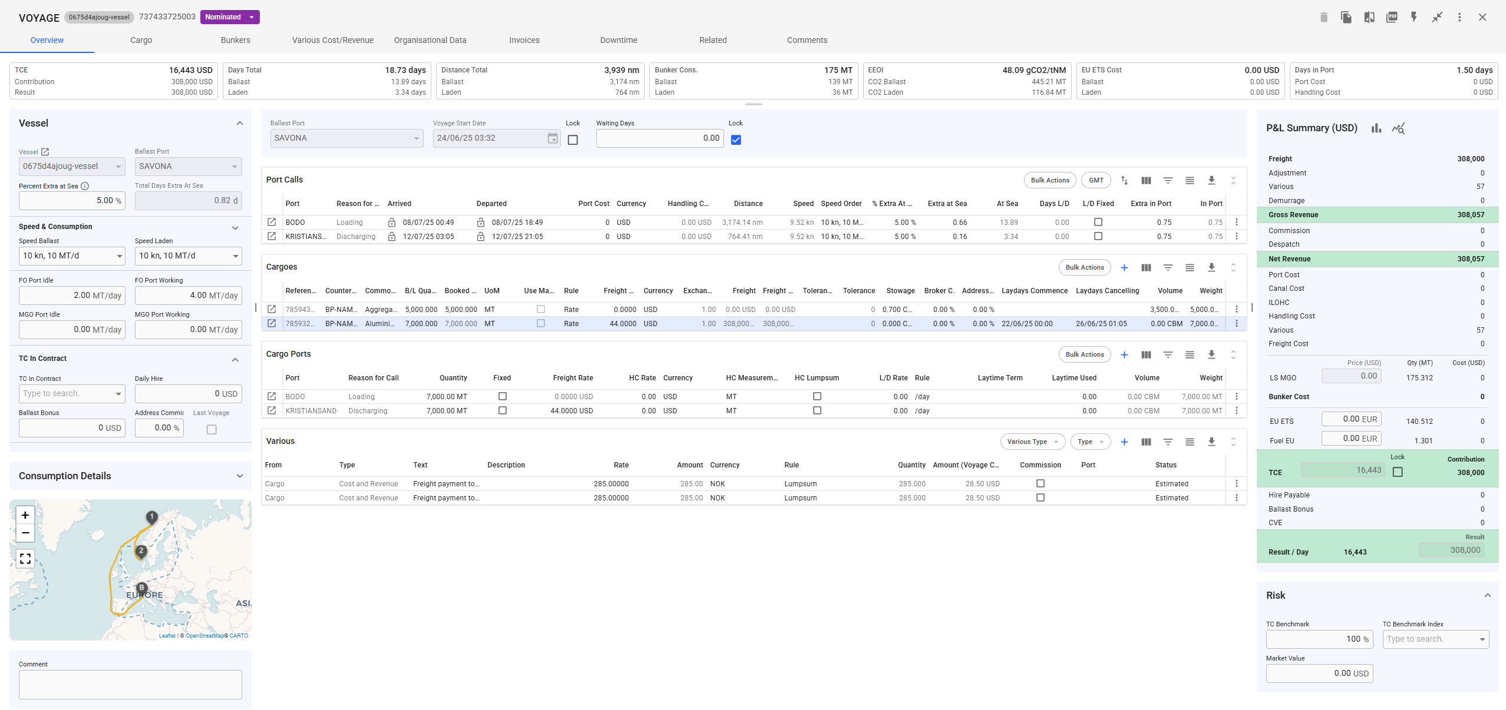Export voyage as PDF icon
Image resolution: width=1506 pixels, height=710 pixels.
pyautogui.click(x=1392, y=17)
